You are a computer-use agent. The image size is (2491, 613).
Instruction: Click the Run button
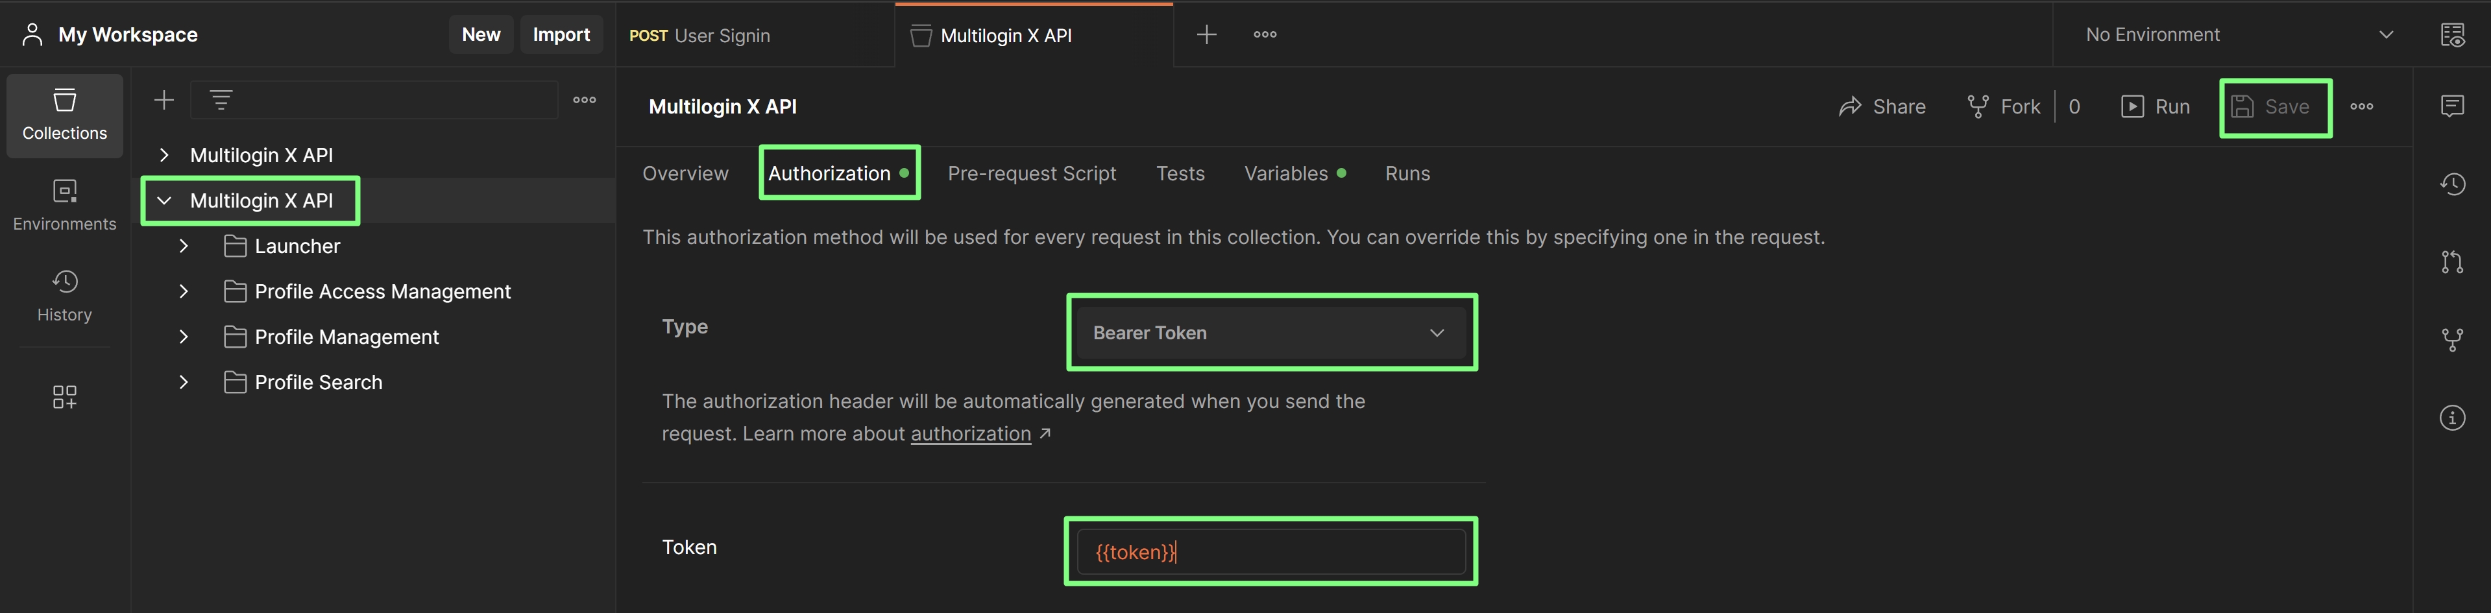pyautogui.click(x=2156, y=106)
